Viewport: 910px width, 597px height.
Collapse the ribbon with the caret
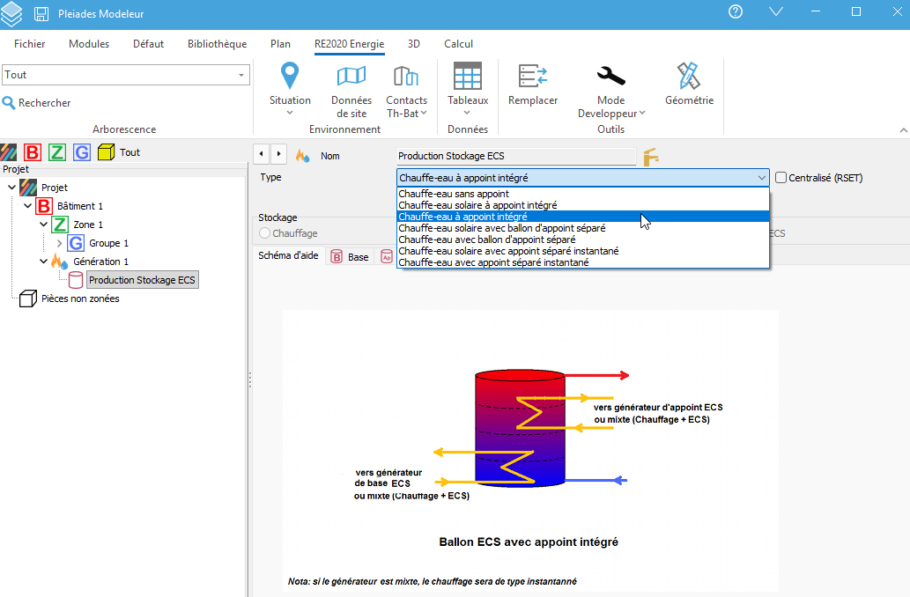click(903, 130)
